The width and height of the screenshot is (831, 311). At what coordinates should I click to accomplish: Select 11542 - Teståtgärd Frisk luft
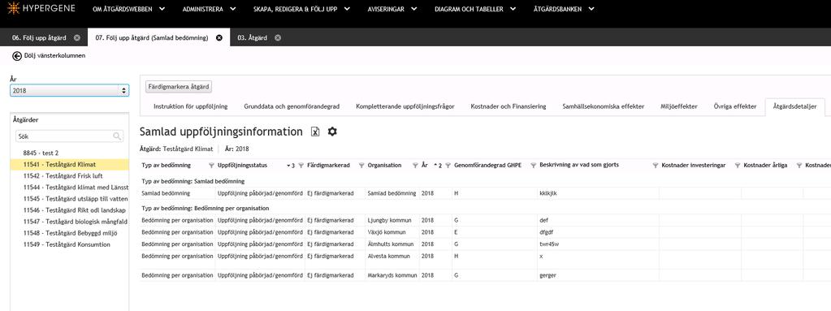tap(63, 176)
